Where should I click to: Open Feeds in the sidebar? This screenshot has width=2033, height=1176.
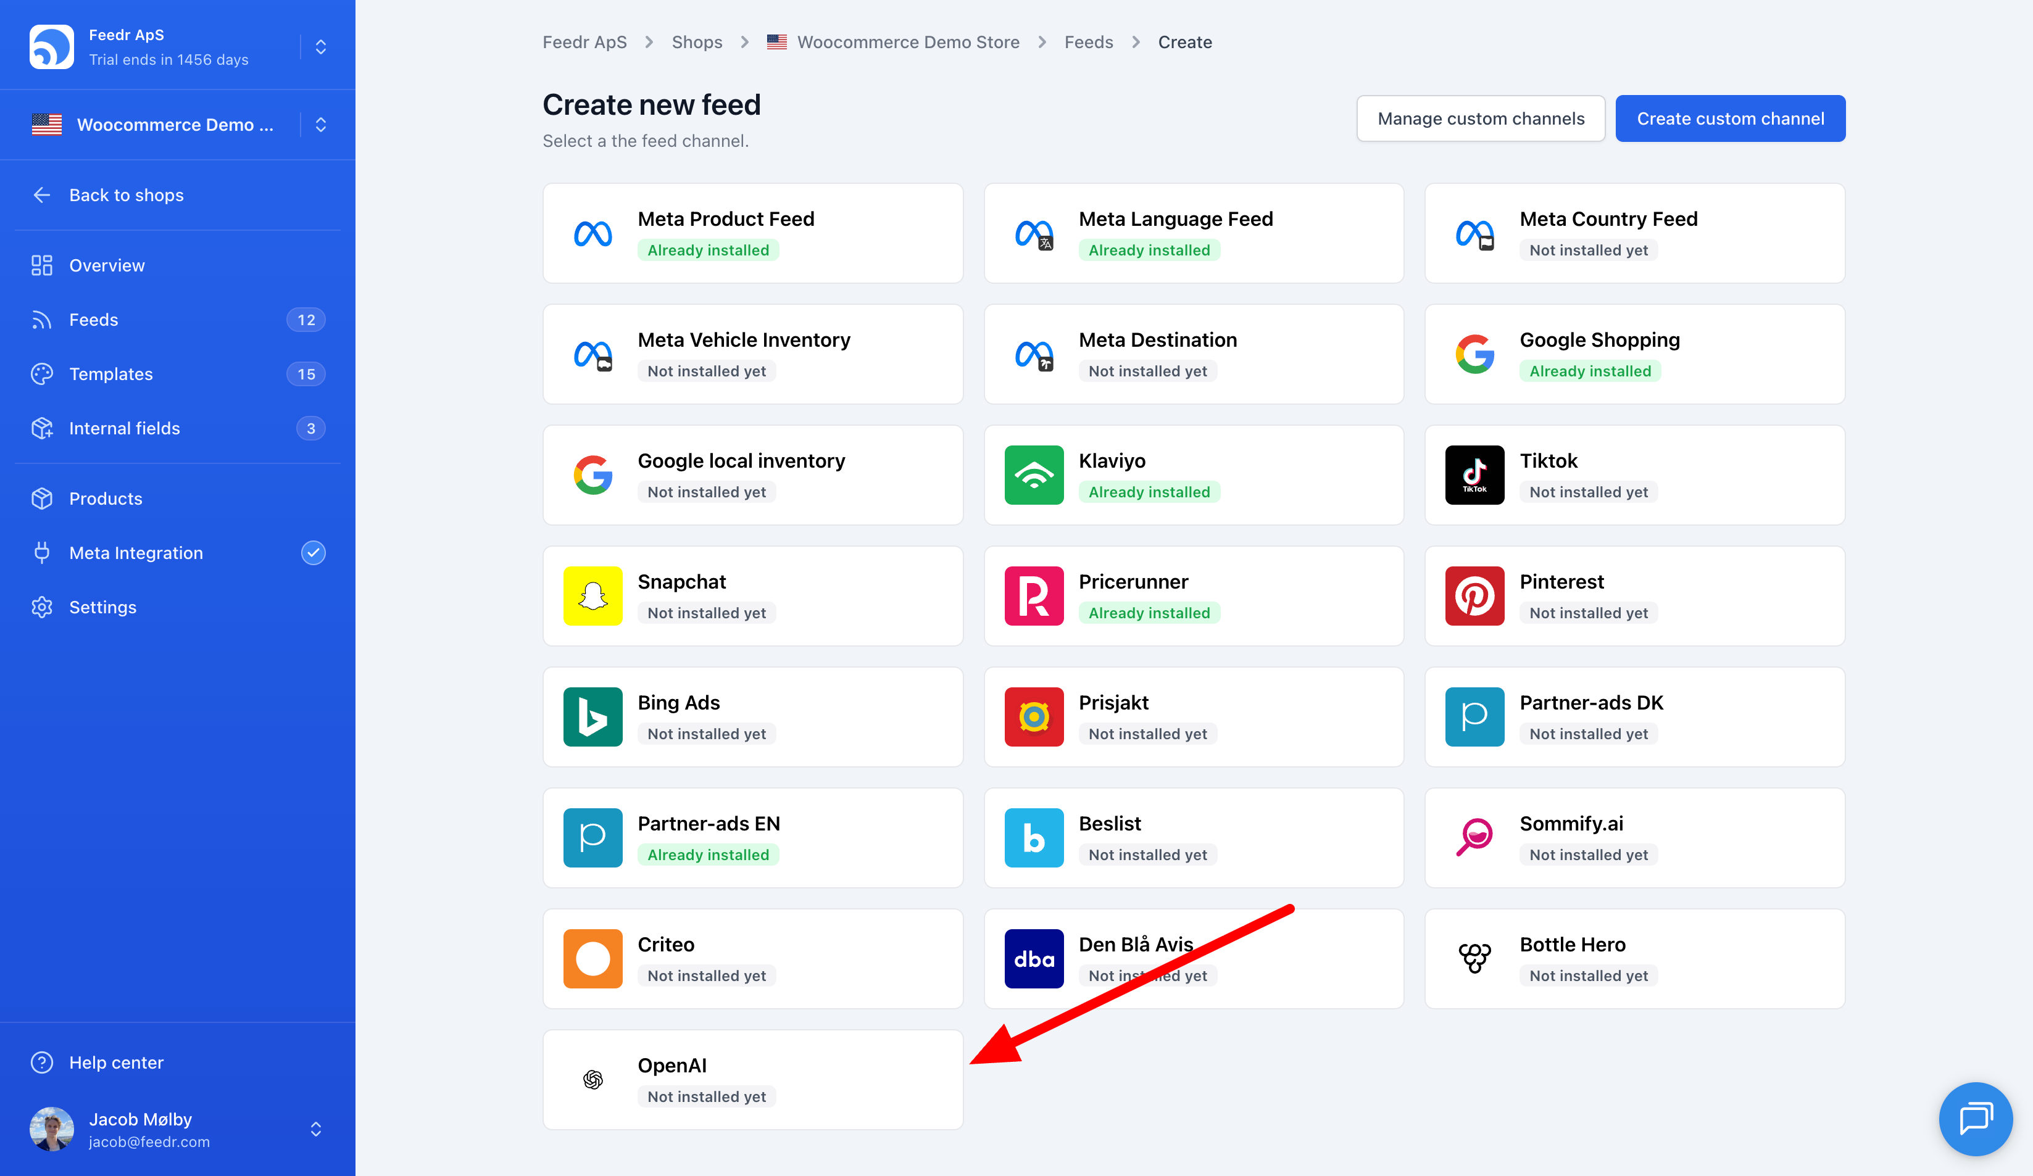pyautogui.click(x=178, y=320)
